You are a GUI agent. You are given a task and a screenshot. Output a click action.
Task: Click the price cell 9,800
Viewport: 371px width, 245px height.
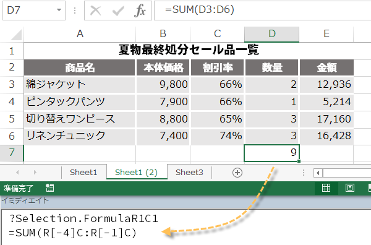(163, 85)
